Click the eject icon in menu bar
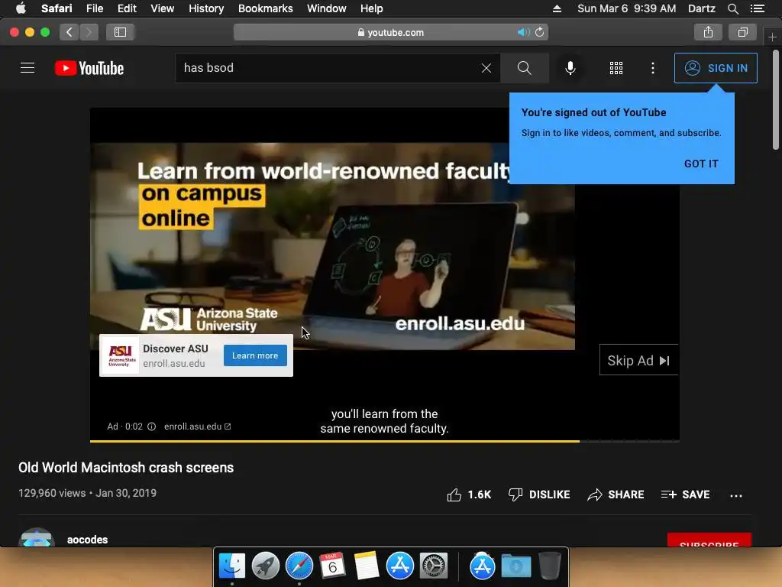 coord(557,8)
